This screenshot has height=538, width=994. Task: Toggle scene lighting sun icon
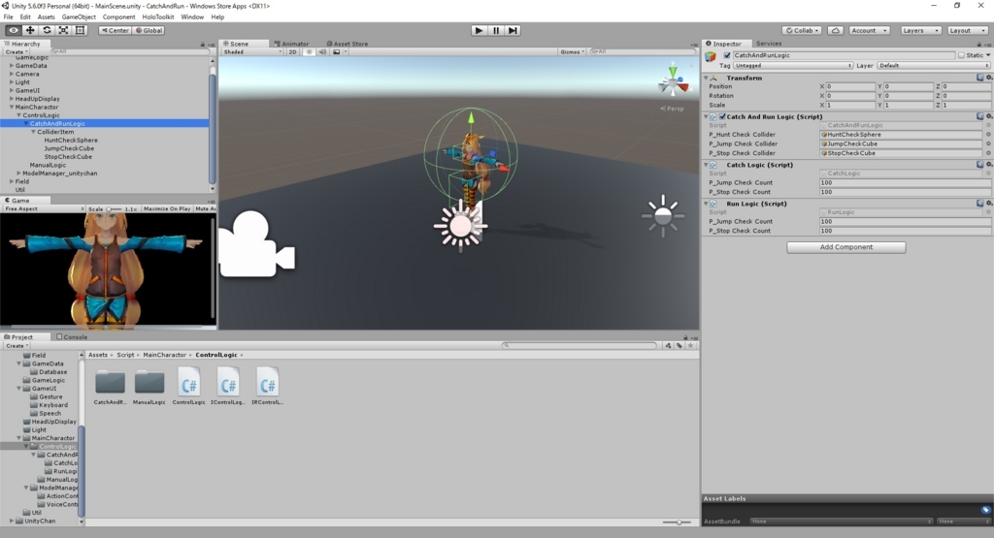pos(310,52)
